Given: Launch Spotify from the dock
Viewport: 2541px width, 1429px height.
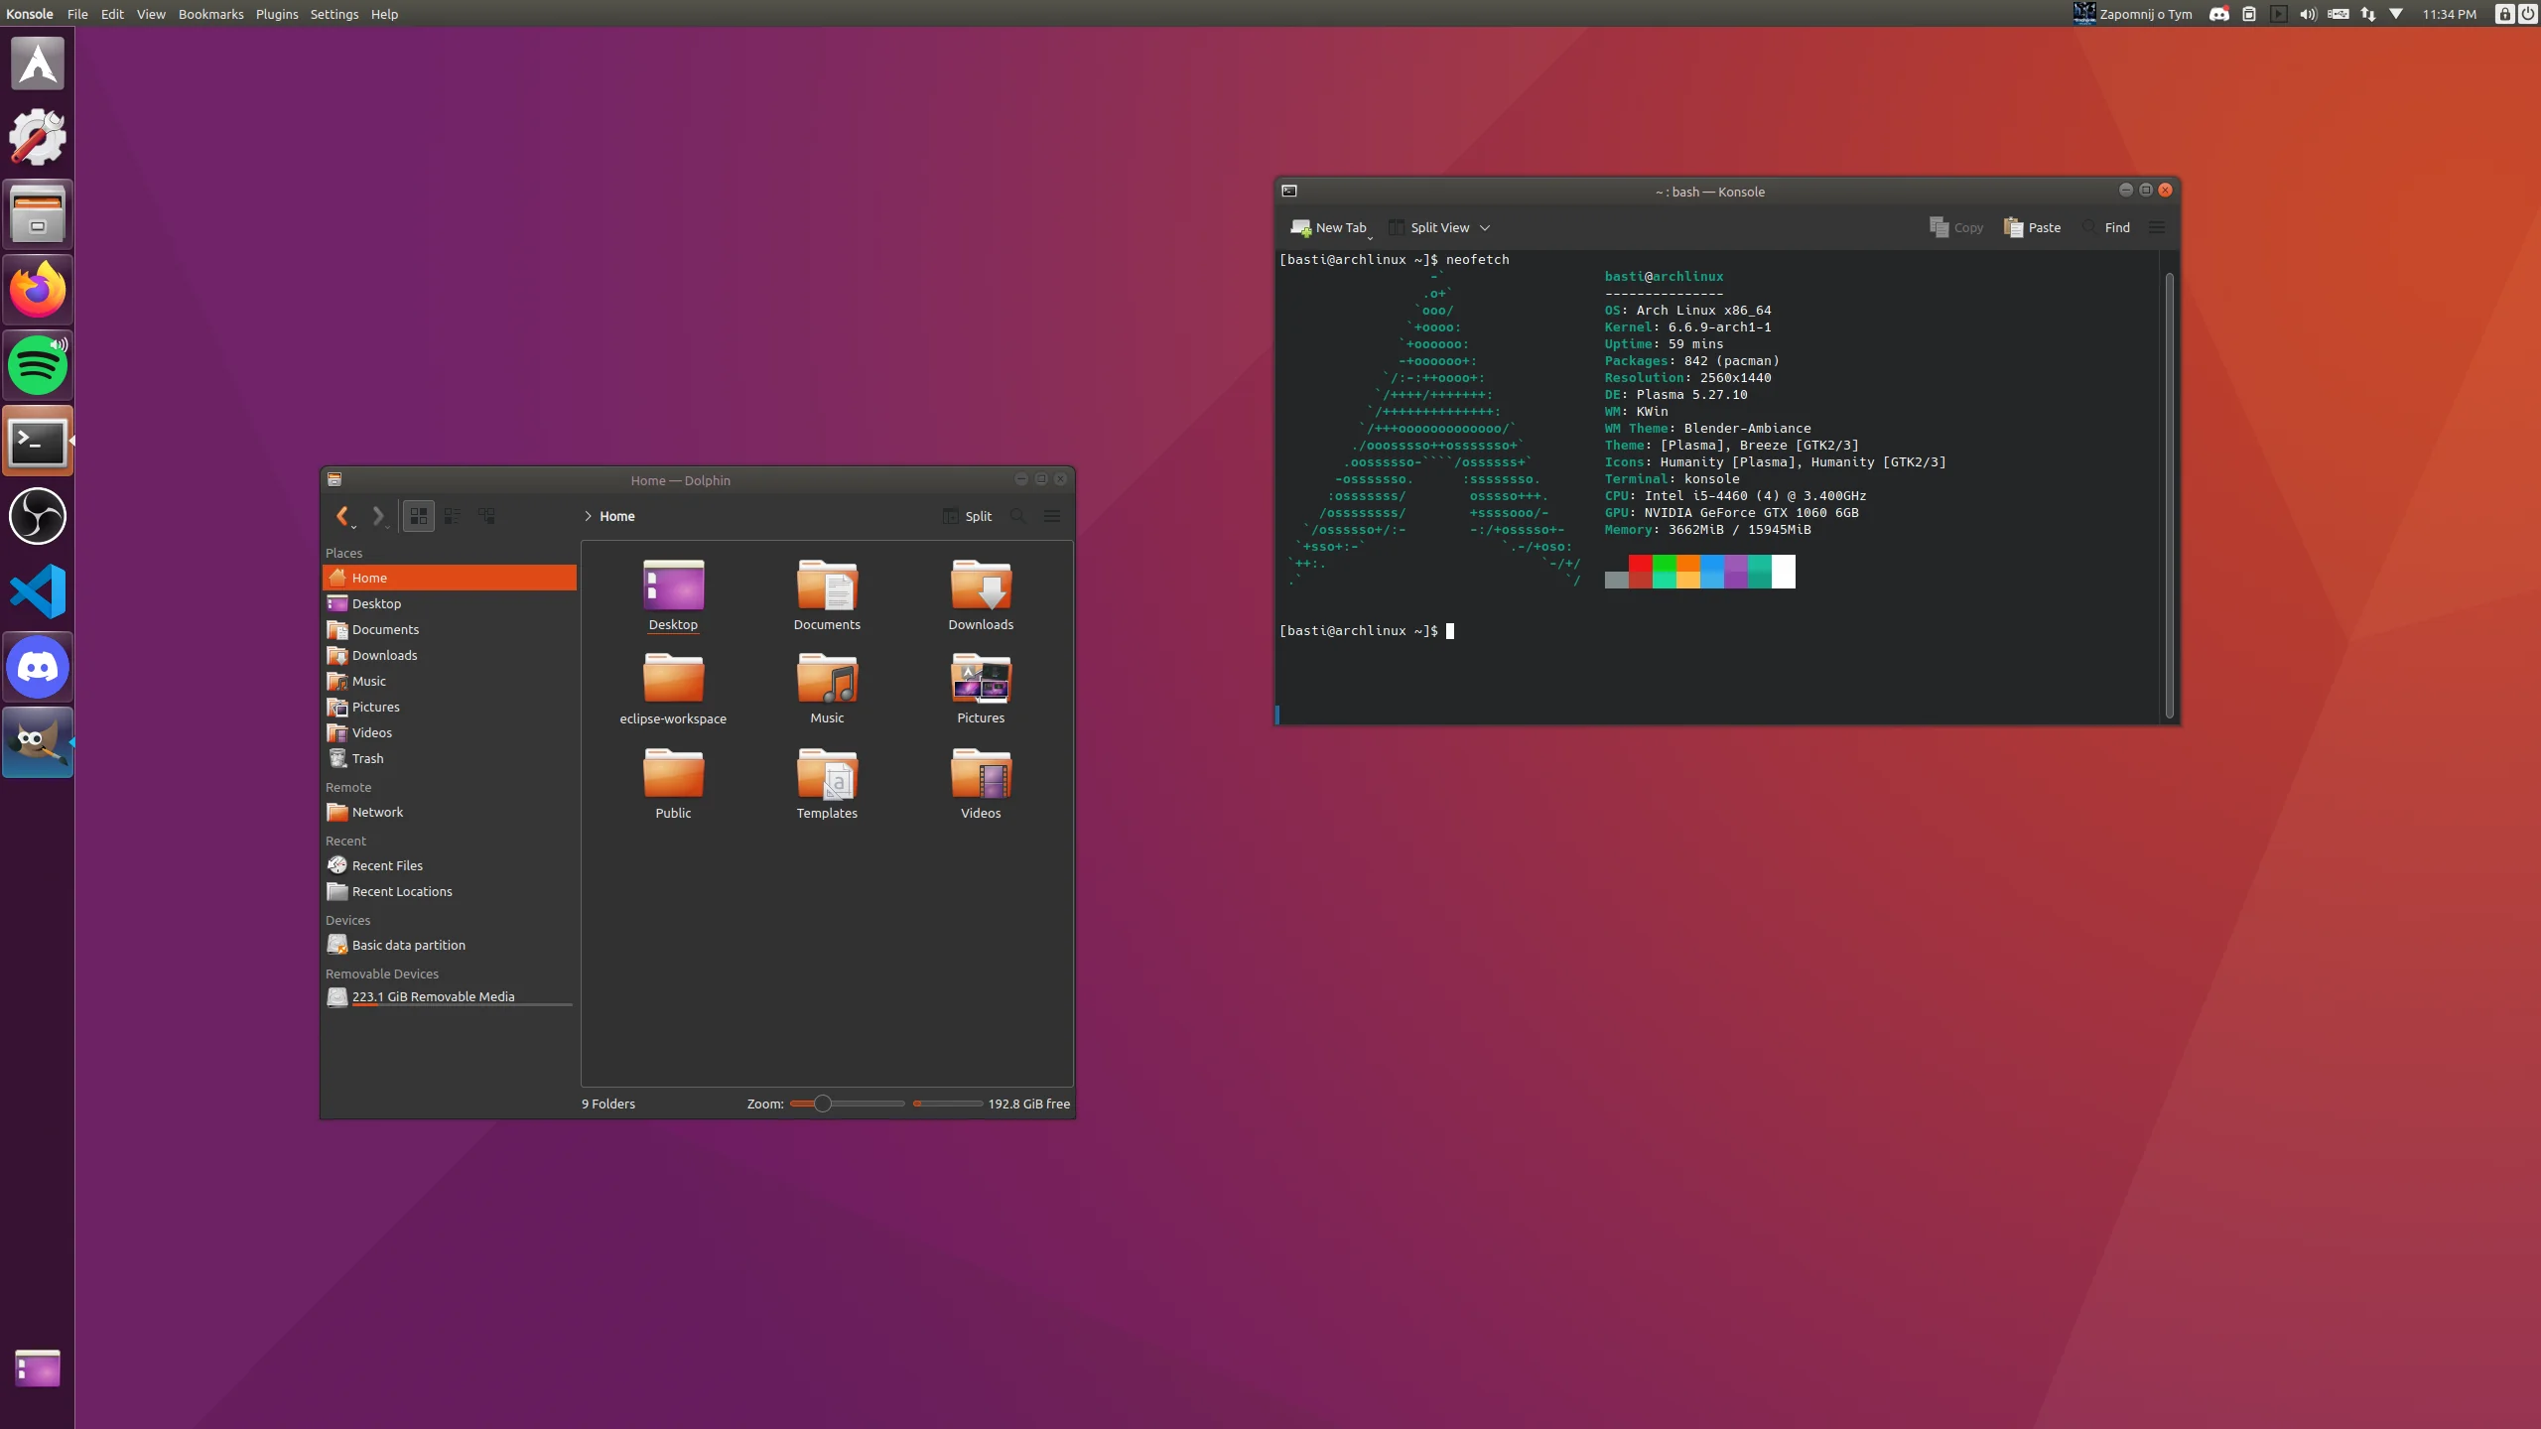Looking at the screenshot, I should (x=38, y=365).
